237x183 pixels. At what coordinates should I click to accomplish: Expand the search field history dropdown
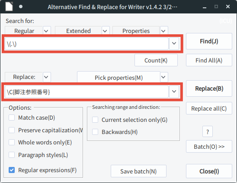click(x=174, y=43)
